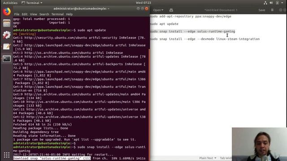Select the Terminal icon in the dock
The width and height of the screenshot is (287, 161).
(x=7, y=59)
